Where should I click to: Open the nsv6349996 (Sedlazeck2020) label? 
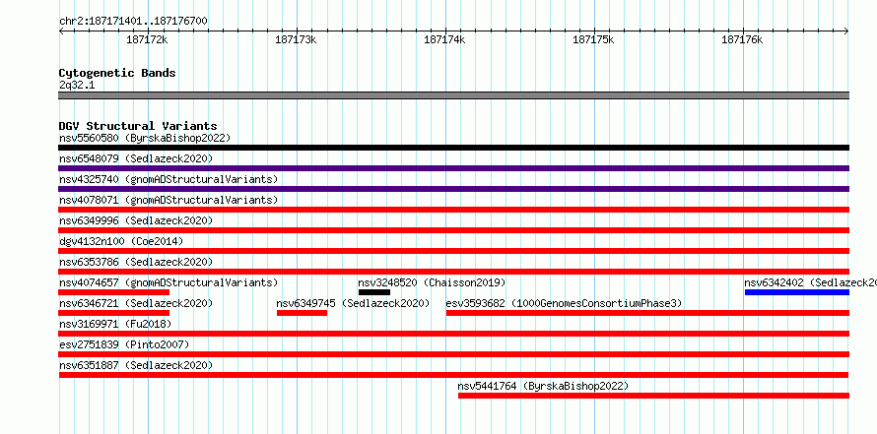(x=136, y=220)
